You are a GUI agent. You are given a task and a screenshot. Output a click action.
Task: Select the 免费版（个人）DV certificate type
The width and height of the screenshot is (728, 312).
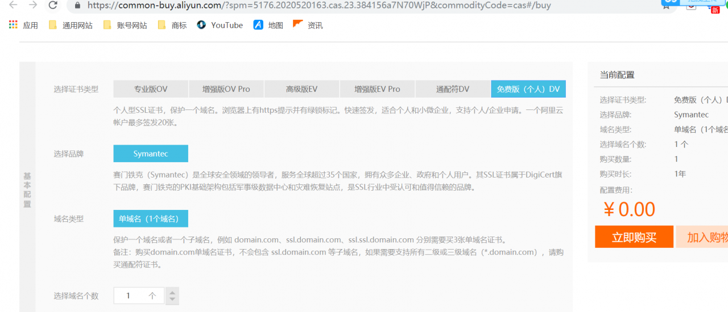pos(528,89)
